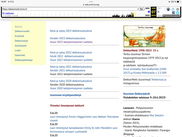Open Dekkaripalkintoja in the sidebar menu
Viewport: 182px width, 137px height.
pos(24,60)
